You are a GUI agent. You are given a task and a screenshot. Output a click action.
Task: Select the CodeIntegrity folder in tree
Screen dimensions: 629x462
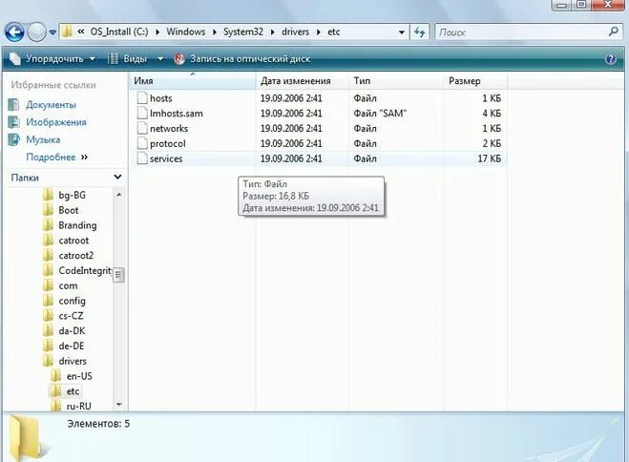tap(85, 271)
